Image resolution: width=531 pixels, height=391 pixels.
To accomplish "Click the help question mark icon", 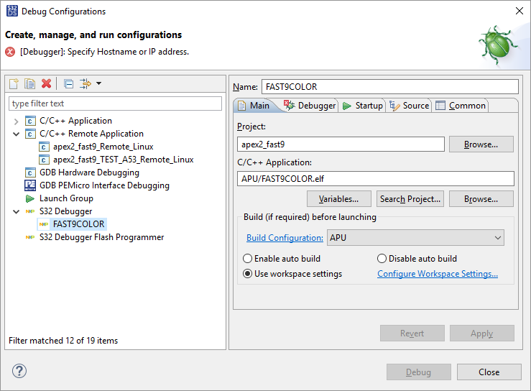I will click(x=19, y=372).
